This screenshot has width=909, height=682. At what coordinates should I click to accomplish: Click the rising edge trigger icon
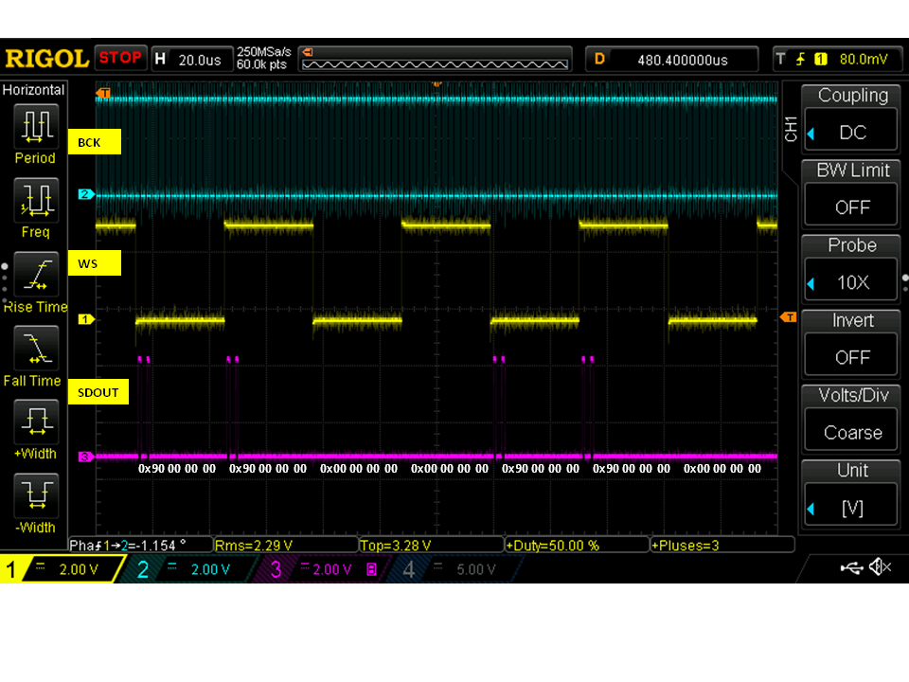click(x=801, y=59)
